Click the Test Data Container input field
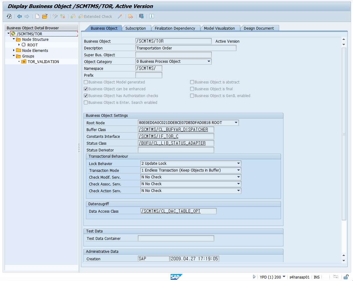The width and height of the screenshot is (353, 281). (176, 238)
